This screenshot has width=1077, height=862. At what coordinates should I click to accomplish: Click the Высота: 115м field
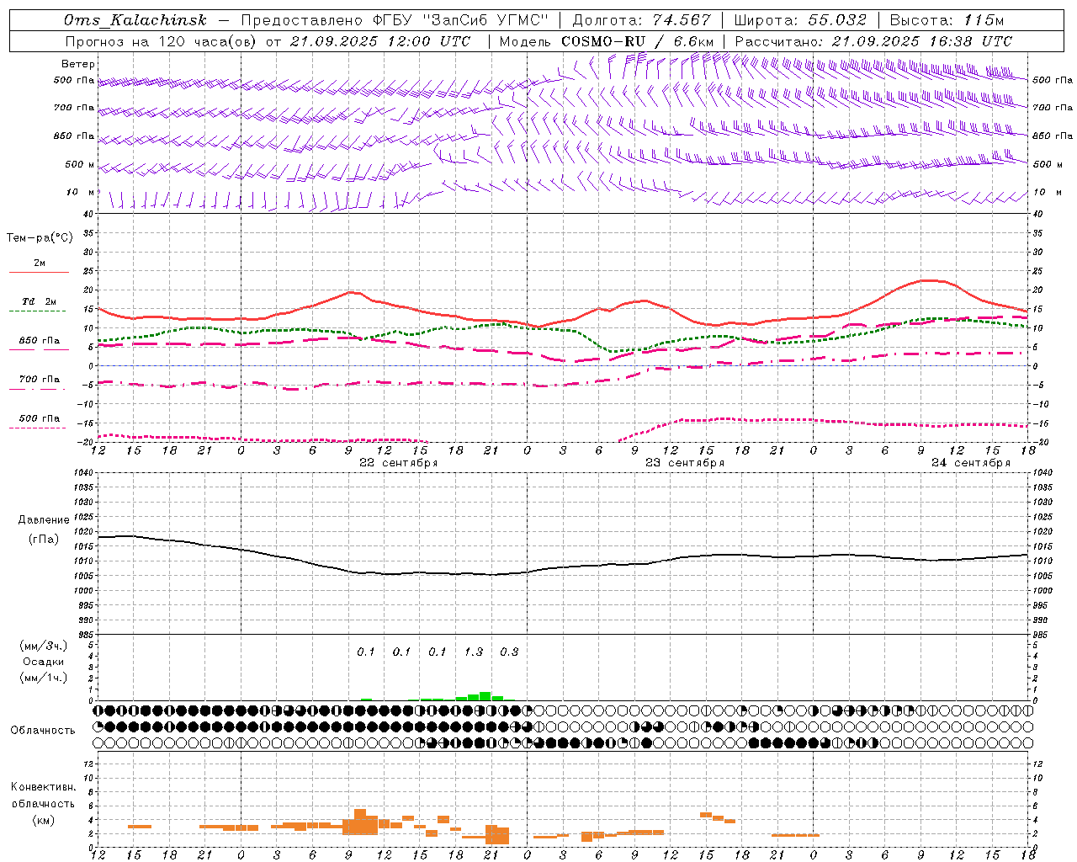point(947,21)
